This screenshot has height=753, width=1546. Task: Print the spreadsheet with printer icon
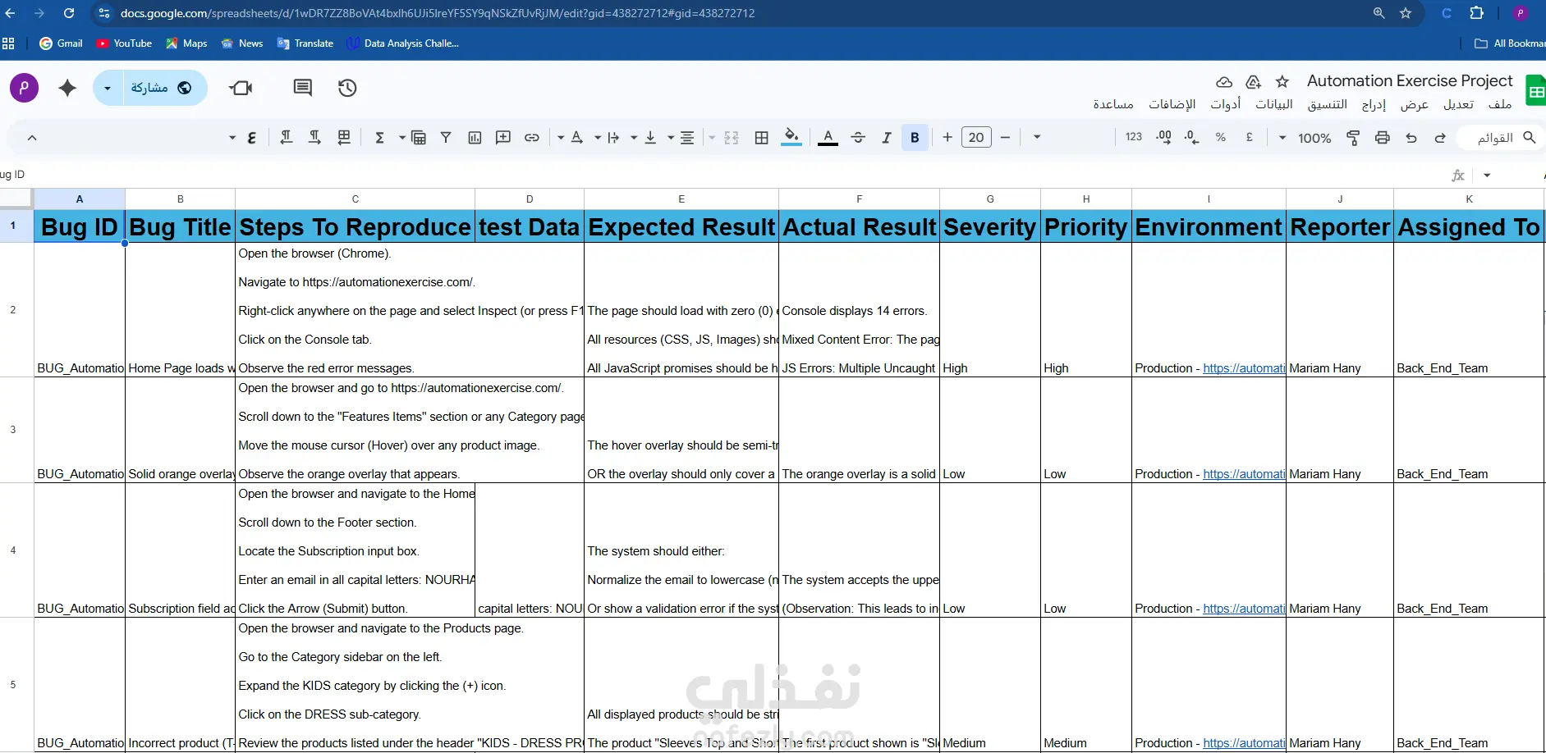[1383, 138]
